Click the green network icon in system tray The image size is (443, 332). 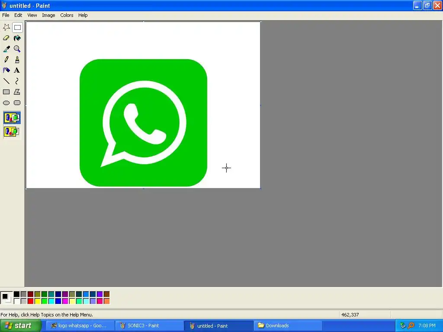[403, 326]
